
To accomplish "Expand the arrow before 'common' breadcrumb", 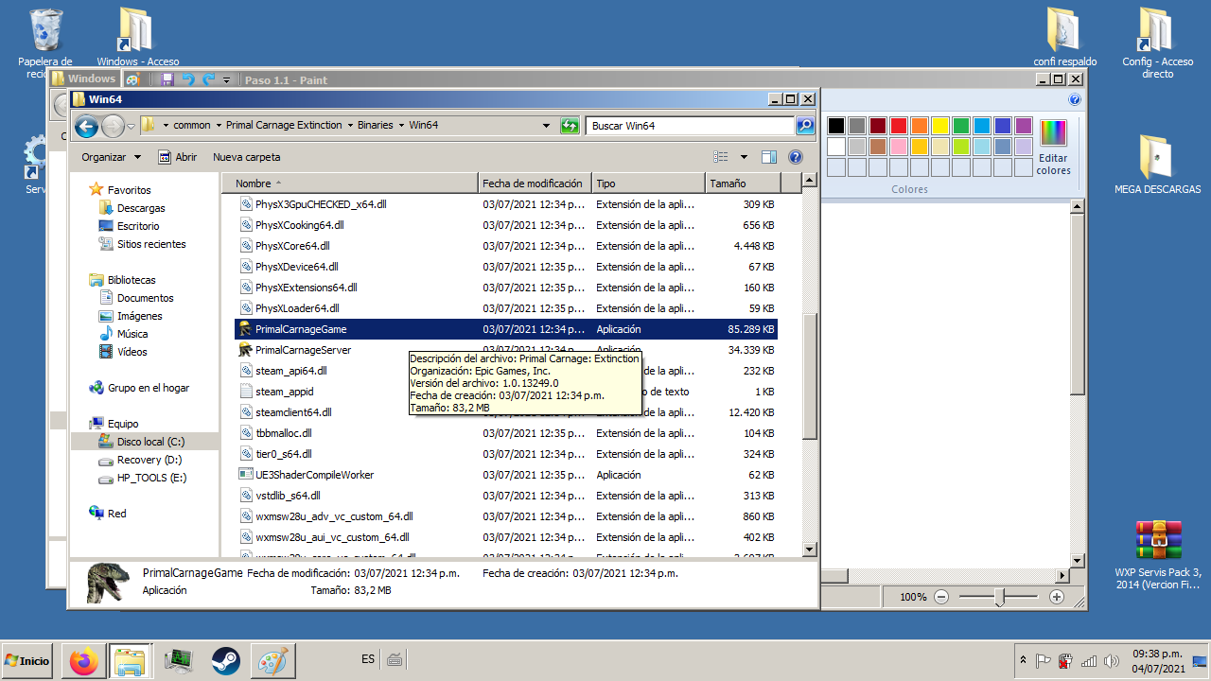I will pyautogui.click(x=166, y=125).
